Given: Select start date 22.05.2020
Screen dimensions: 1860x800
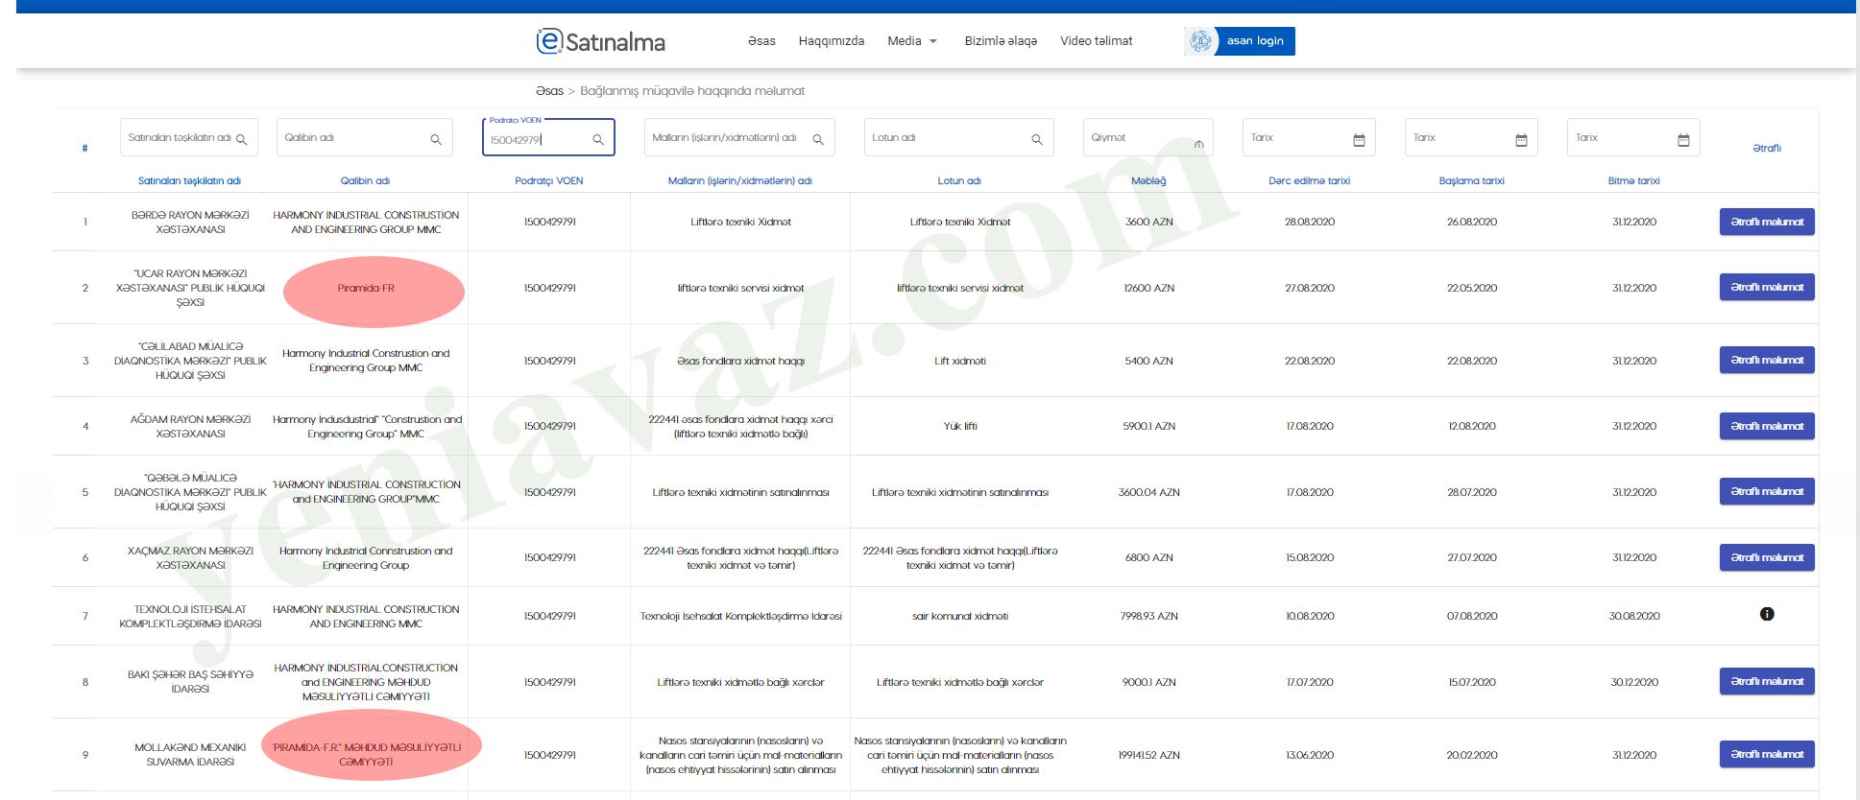Looking at the screenshot, I should pos(1471,288).
